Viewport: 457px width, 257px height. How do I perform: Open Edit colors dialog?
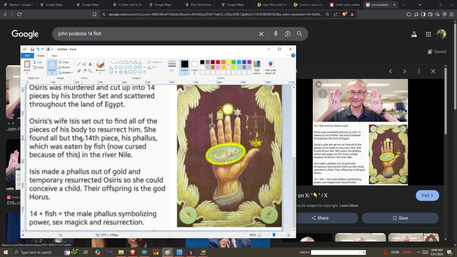tap(257, 67)
